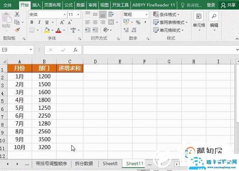
Task: Open 单元格样式 cell styles menu
Action: click(x=168, y=30)
